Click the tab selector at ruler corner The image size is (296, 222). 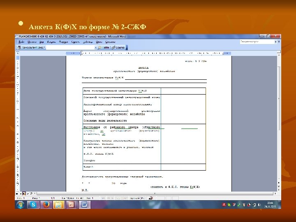(18, 53)
